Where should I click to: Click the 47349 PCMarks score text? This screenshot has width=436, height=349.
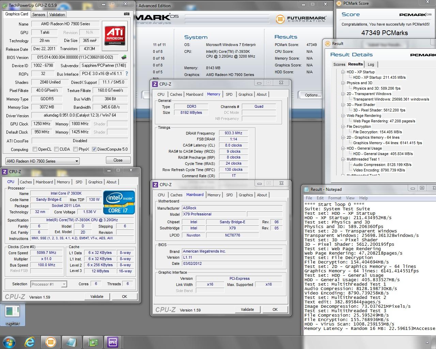pyautogui.click(x=385, y=33)
